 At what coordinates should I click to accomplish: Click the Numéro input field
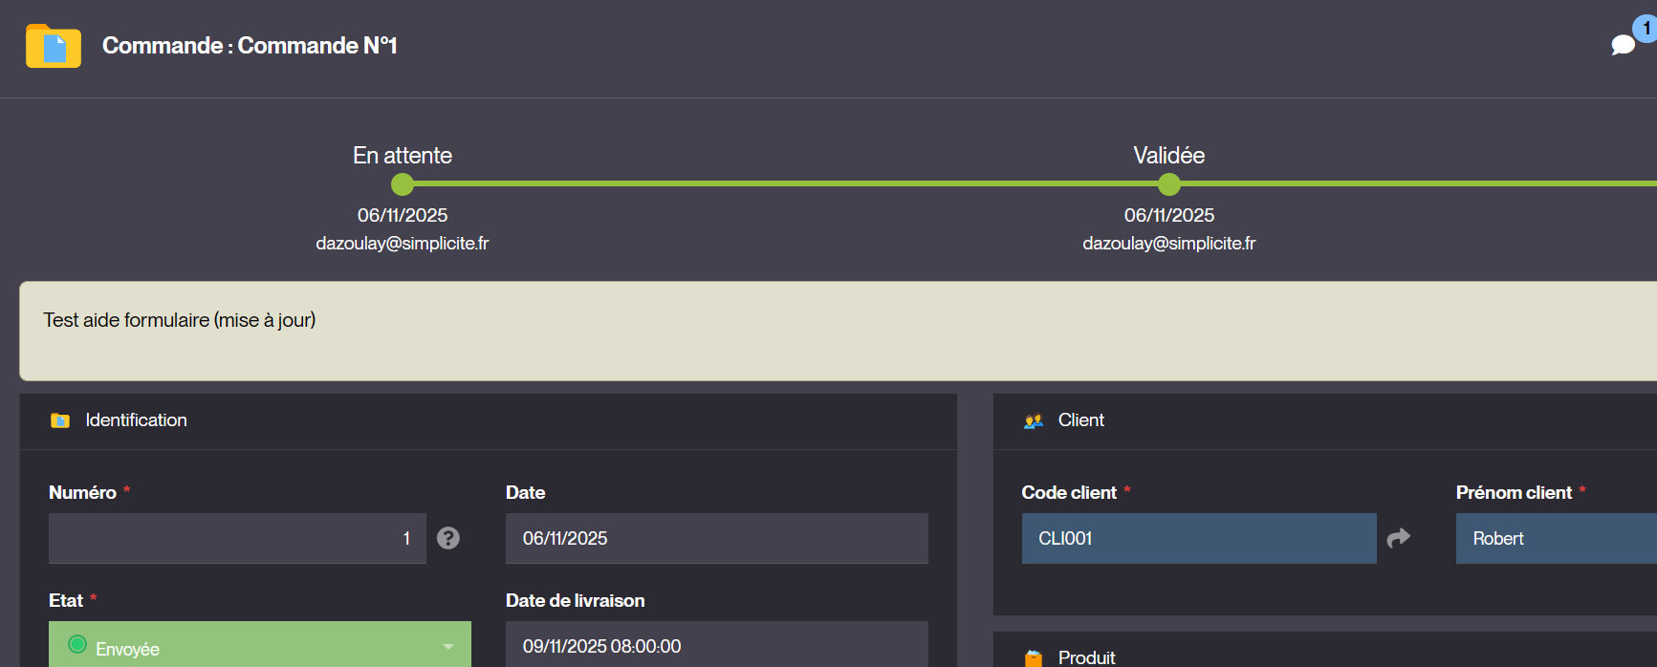click(x=237, y=538)
